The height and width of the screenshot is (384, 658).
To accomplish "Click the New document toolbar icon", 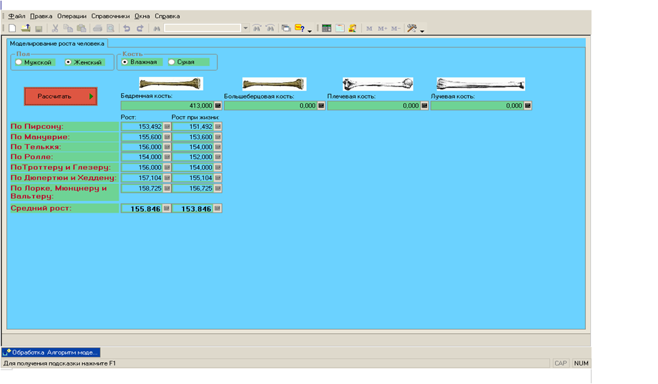I will [12, 28].
